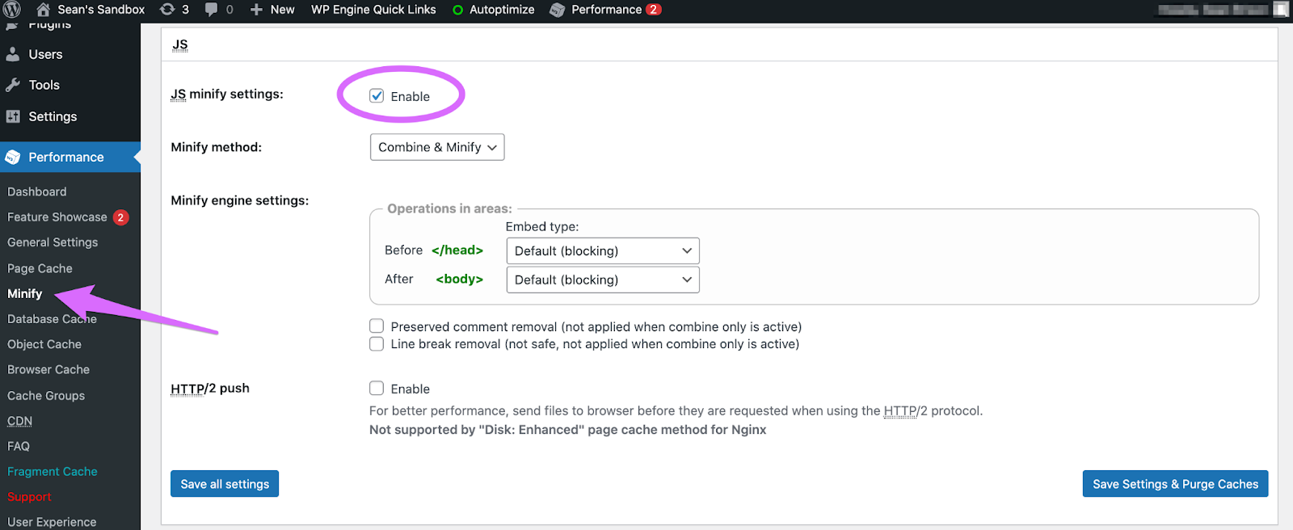Image resolution: width=1293 pixels, height=530 pixels.
Task: Click the green </head> tag text
Action: coord(457,250)
